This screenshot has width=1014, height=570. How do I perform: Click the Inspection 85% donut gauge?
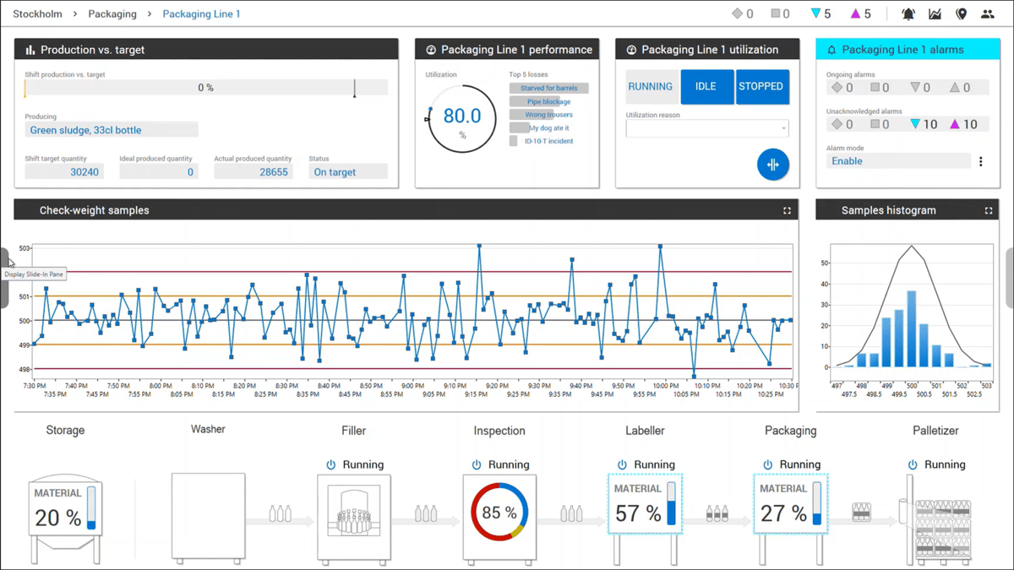[x=499, y=510]
